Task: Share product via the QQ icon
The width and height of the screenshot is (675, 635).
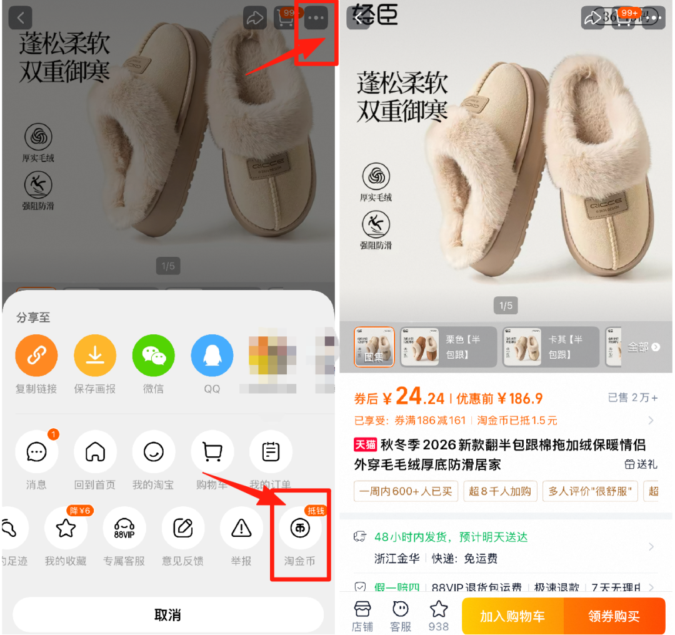Action: (x=211, y=354)
